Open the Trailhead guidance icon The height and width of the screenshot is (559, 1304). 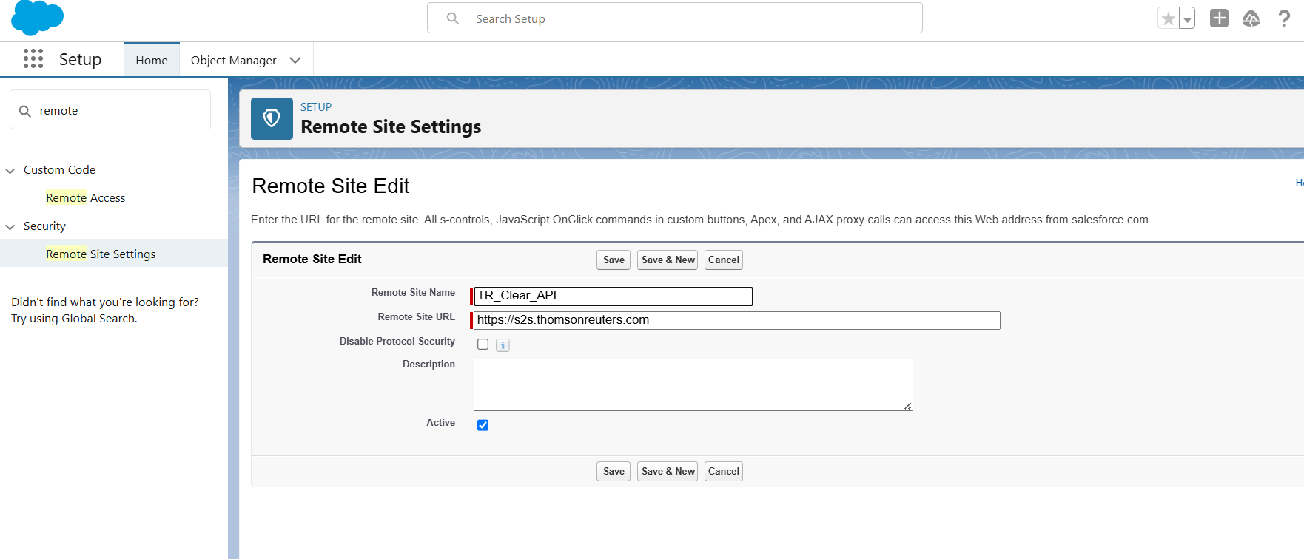click(x=1251, y=18)
